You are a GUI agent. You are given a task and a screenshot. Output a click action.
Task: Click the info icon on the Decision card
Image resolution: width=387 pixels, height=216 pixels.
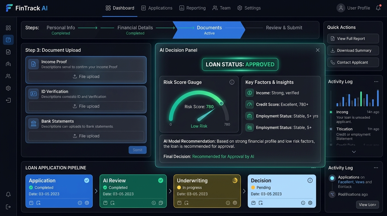(x=310, y=181)
